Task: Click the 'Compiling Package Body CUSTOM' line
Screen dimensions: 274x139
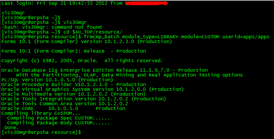Action: (58, 123)
